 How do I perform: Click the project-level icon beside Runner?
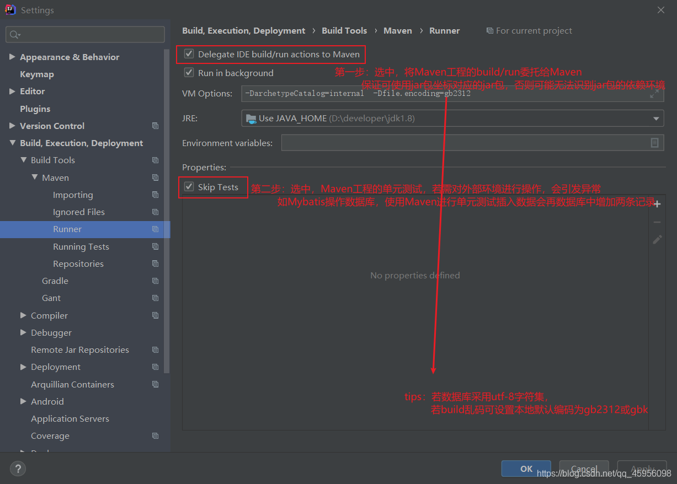(155, 229)
